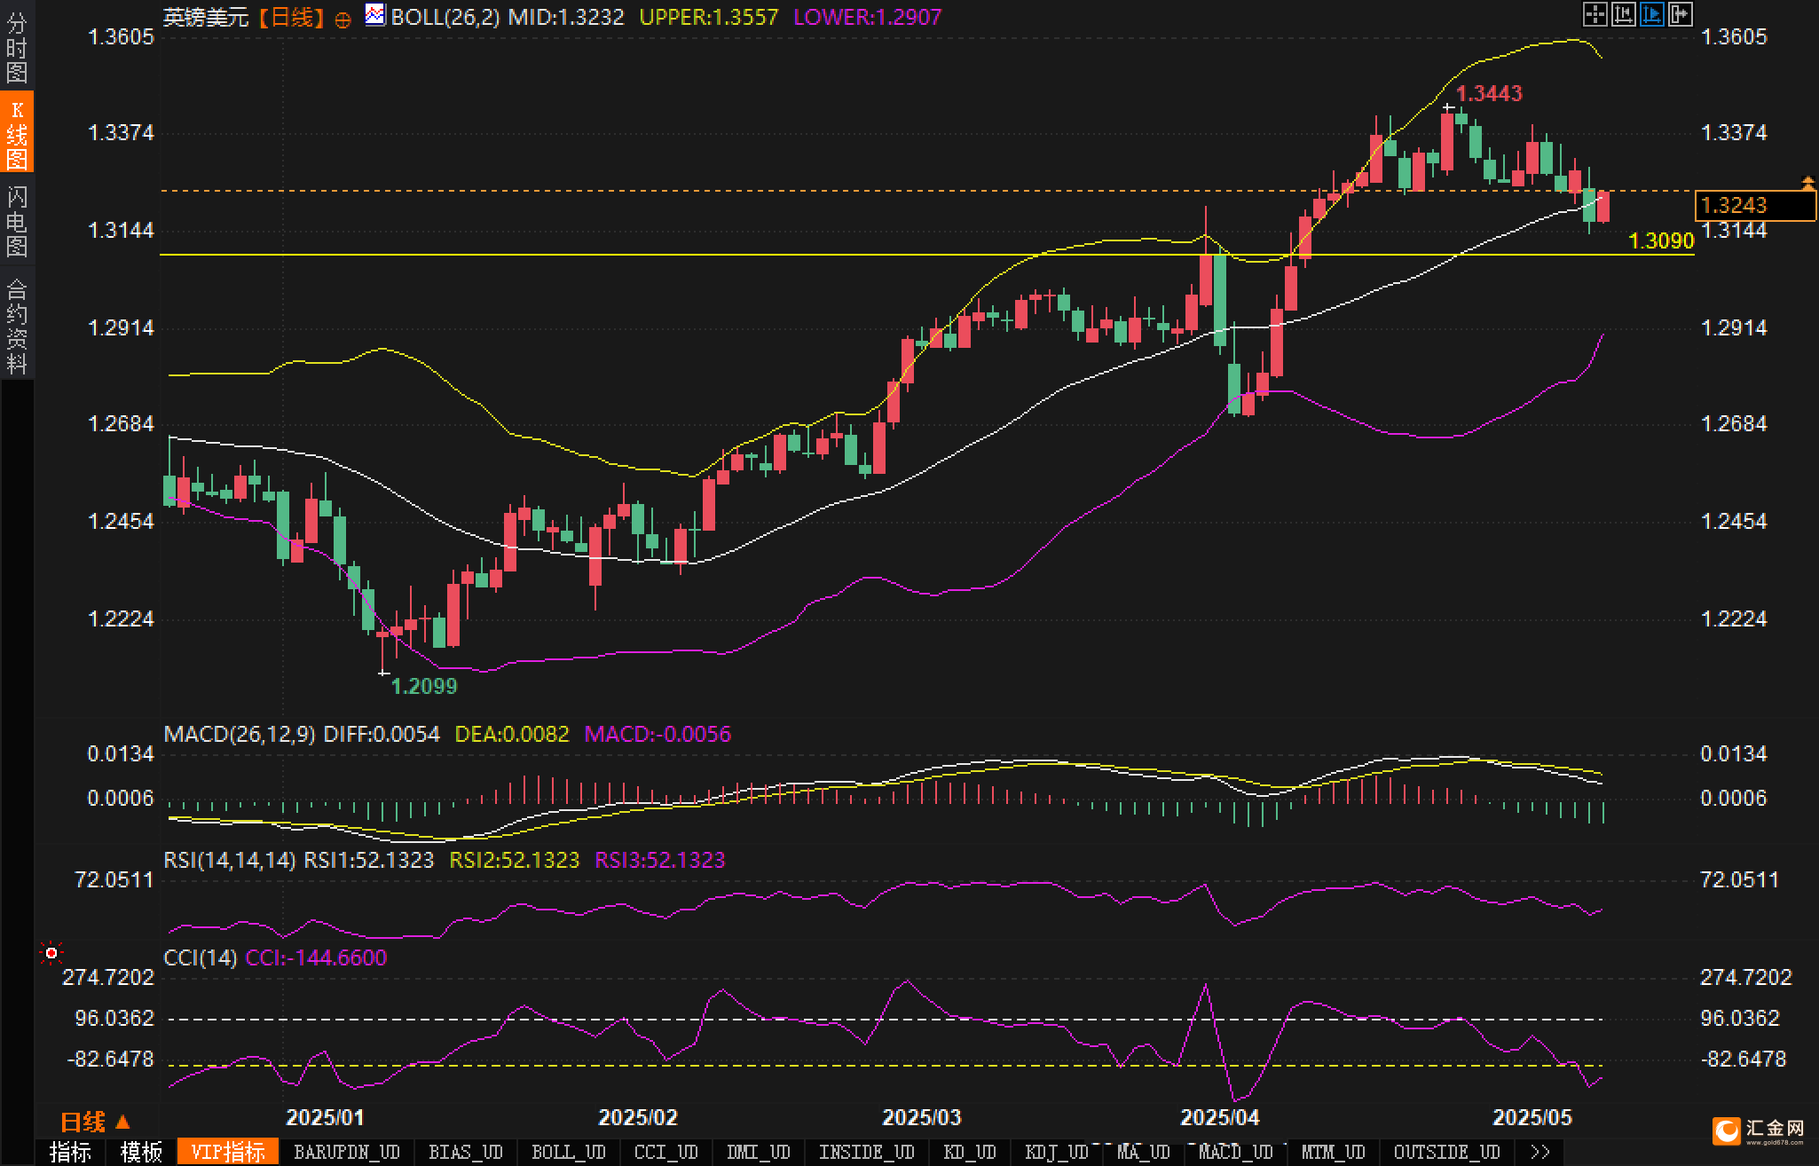Image resolution: width=1819 pixels, height=1166 pixels.
Task: Toggle the blue highlighted chart mode icon
Action: [x=1651, y=14]
